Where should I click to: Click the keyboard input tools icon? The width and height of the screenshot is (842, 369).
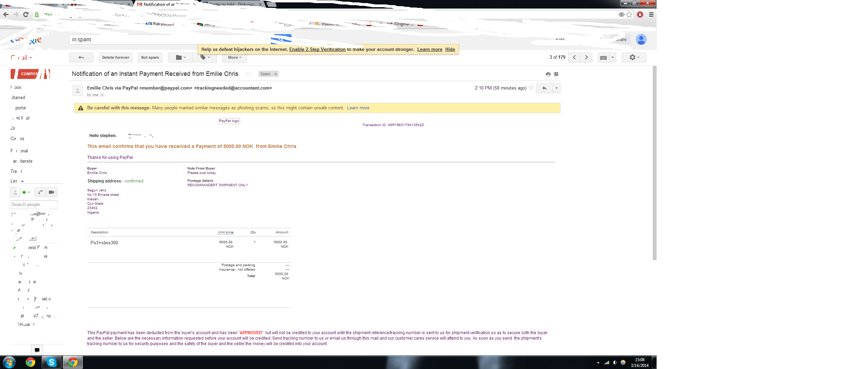tap(604, 57)
